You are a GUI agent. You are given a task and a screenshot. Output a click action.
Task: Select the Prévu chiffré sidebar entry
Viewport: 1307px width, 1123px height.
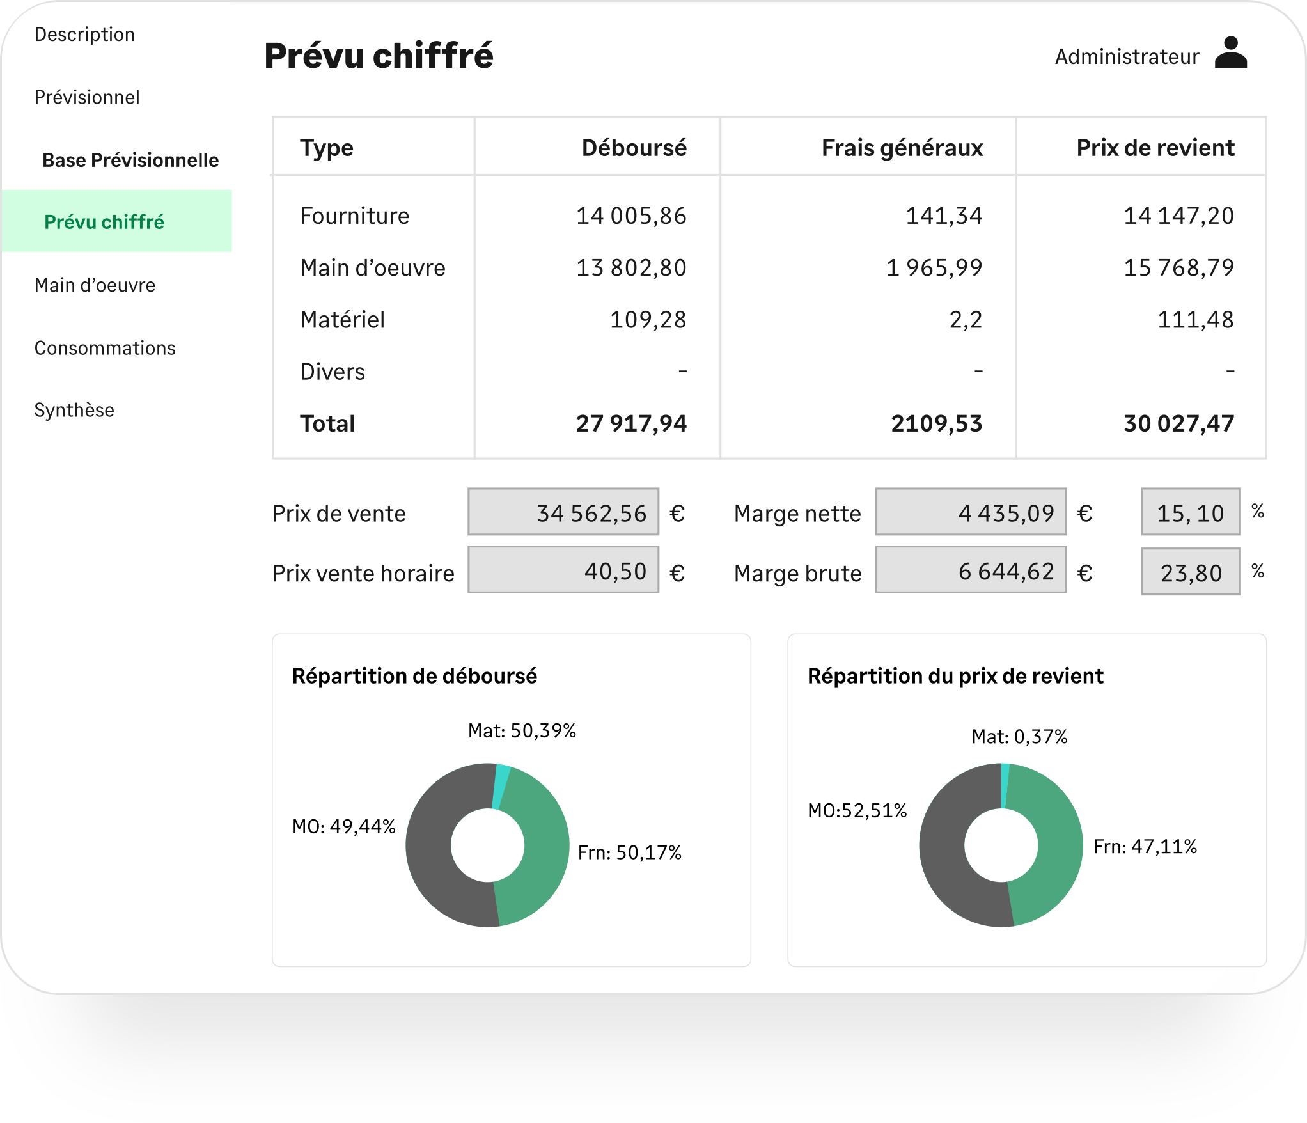coord(104,222)
